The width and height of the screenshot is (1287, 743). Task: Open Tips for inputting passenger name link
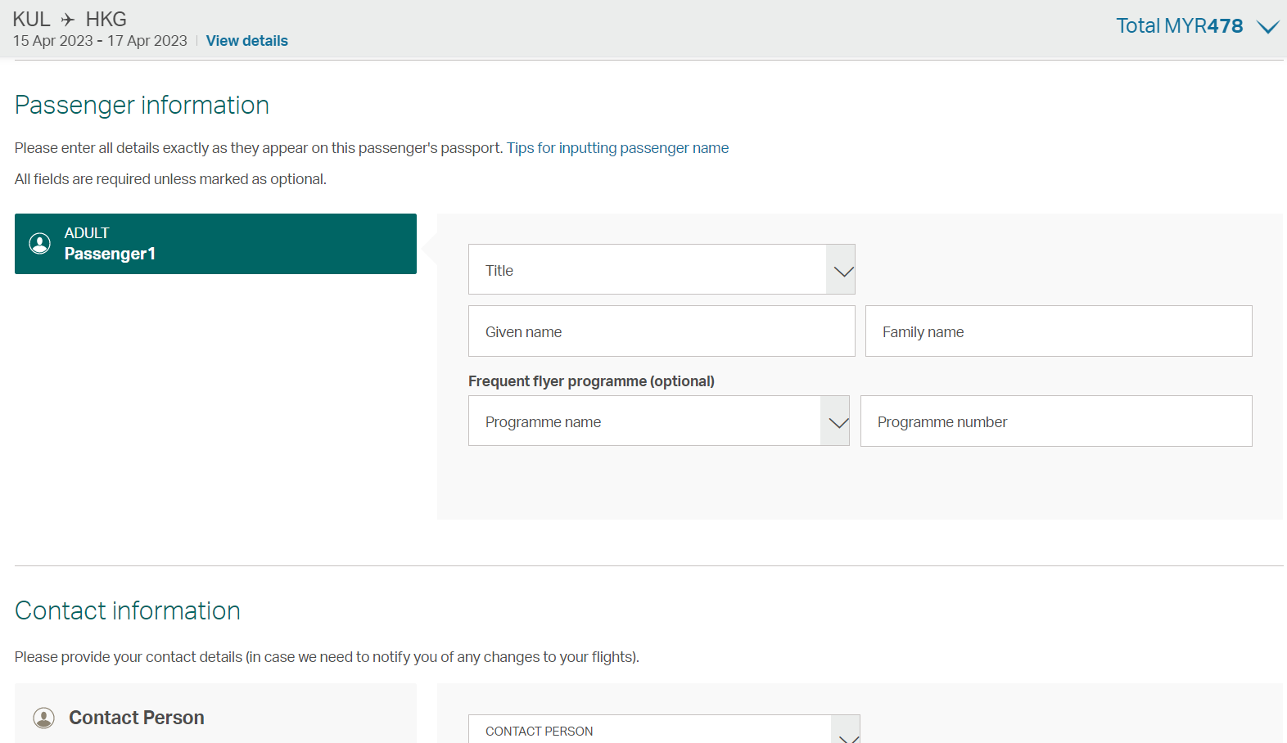pos(617,148)
